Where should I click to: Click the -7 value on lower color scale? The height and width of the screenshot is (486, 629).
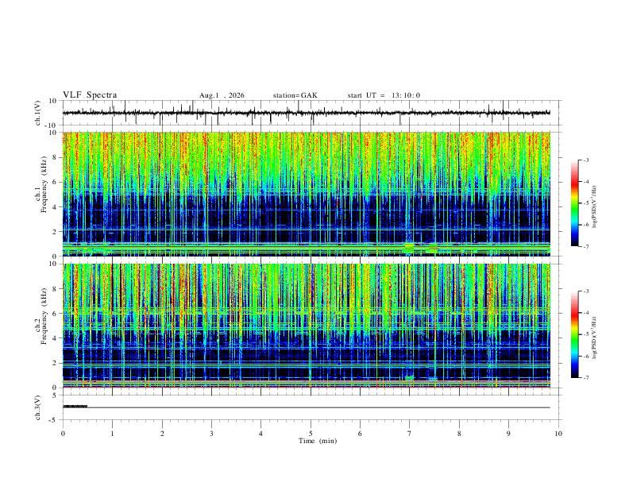click(585, 378)
